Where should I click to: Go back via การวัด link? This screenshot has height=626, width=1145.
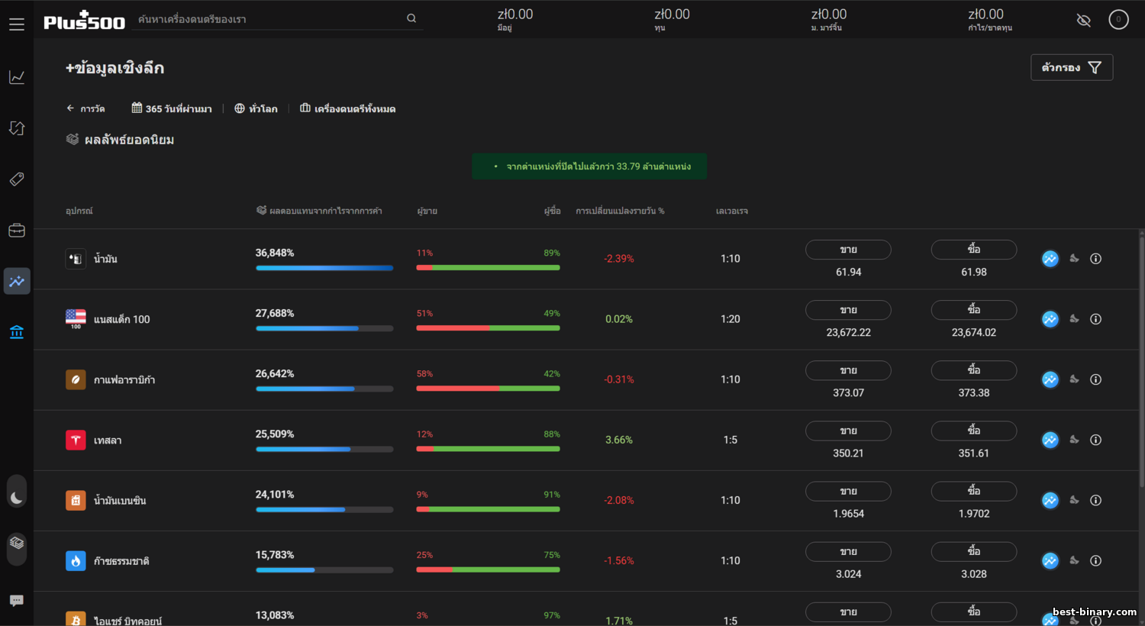tap(85, 108)
